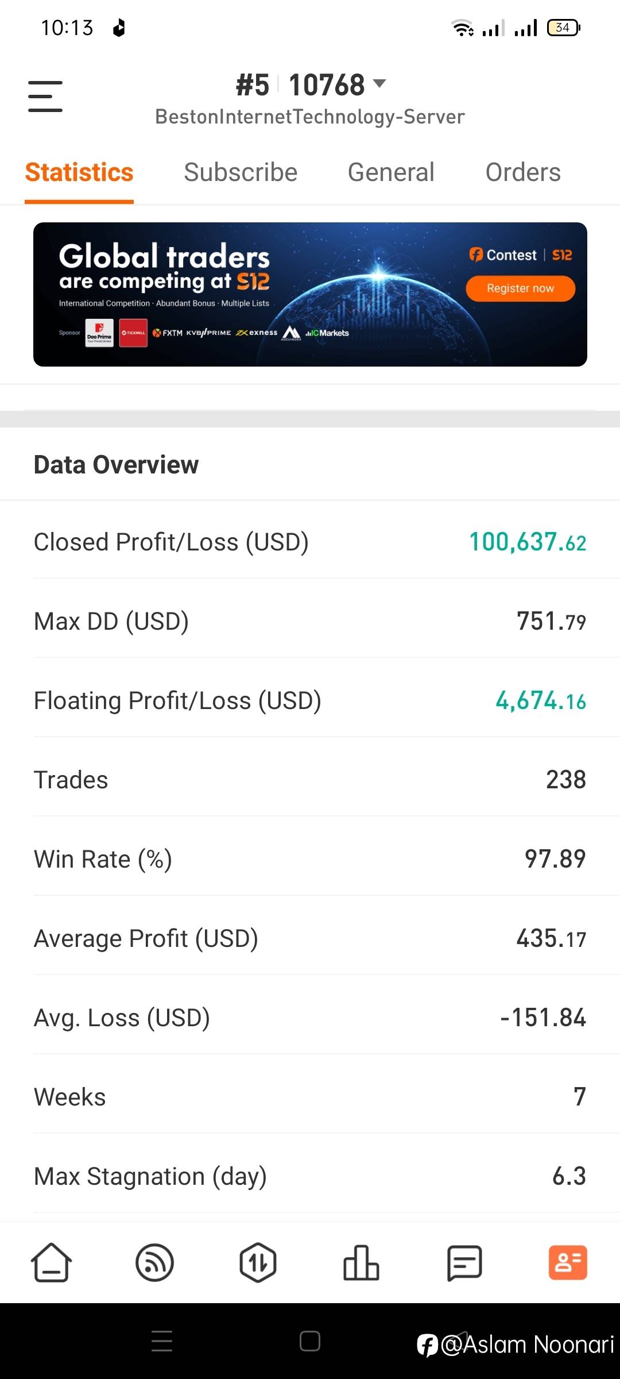Screen dimensions: 620x1379
Task: Tap the BestonInternetTechnology-Server account label
Action: (310, 117)
